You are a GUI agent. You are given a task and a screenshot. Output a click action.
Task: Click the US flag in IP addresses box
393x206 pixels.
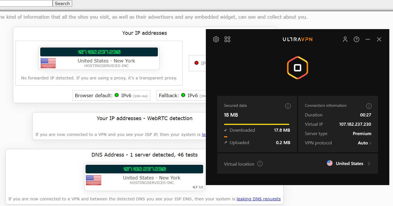(x=48, y=63)
